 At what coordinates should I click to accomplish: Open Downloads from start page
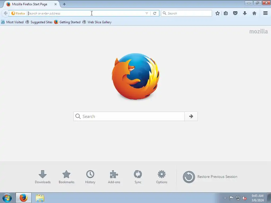pos(43,177)
